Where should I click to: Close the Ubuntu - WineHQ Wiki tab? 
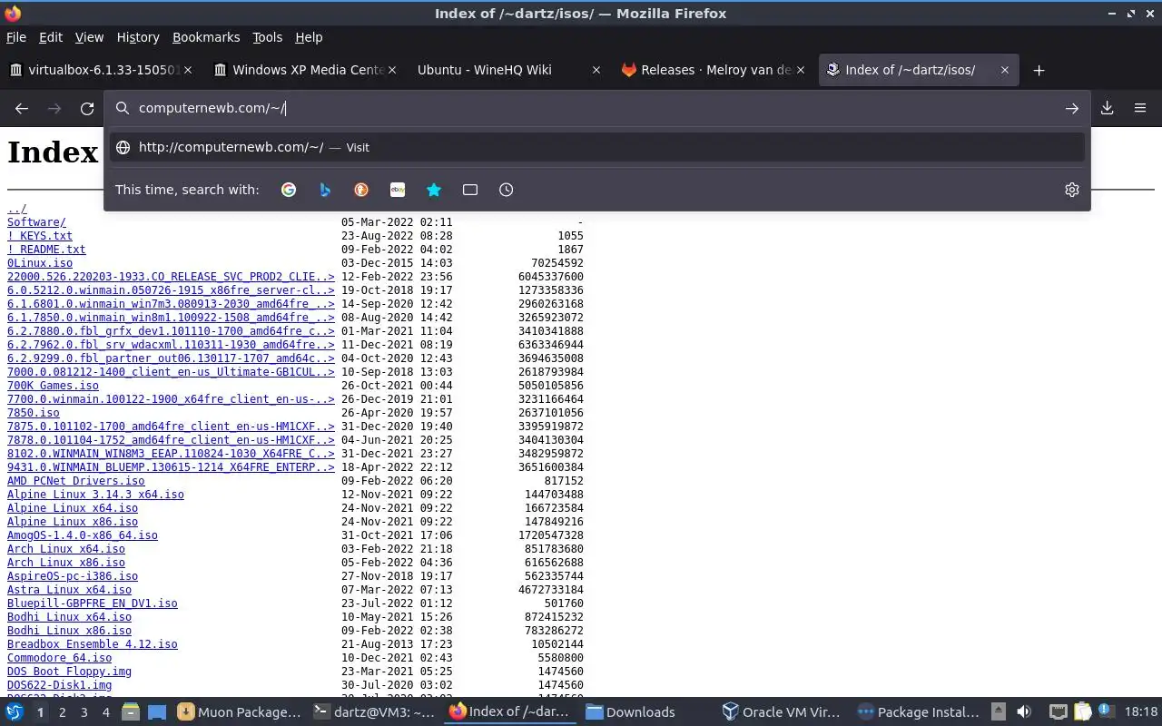point(596,70)
